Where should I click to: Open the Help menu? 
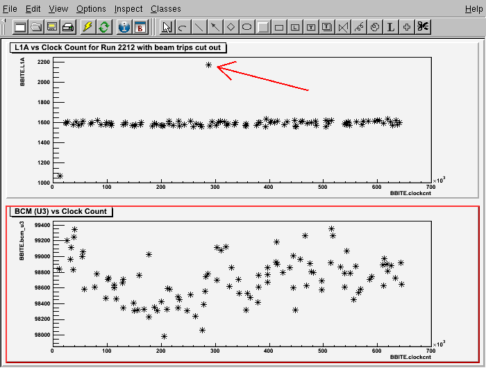474,9
